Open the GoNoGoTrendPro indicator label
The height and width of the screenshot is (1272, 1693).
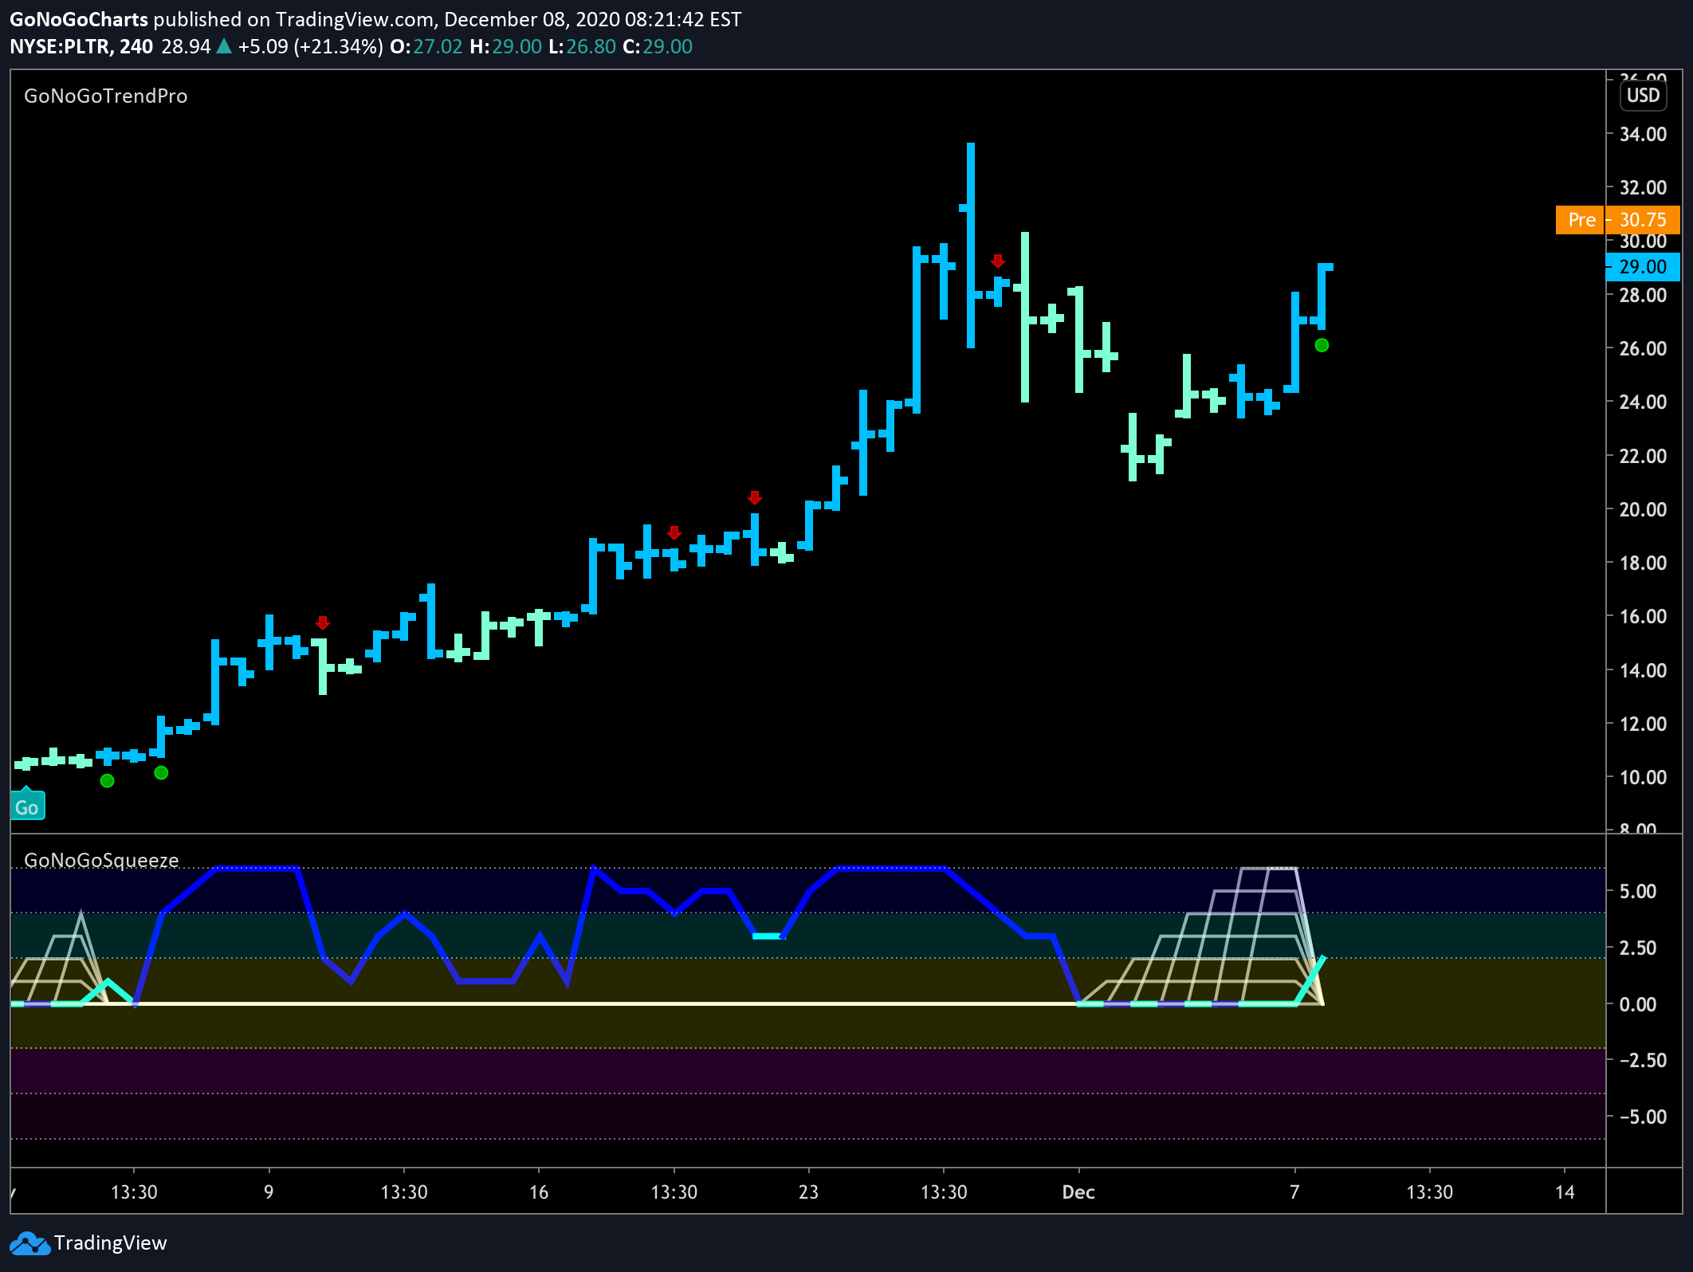[106, 96]
